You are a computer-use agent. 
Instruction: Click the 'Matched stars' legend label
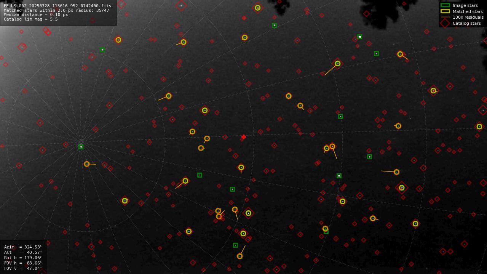[468, 11]
